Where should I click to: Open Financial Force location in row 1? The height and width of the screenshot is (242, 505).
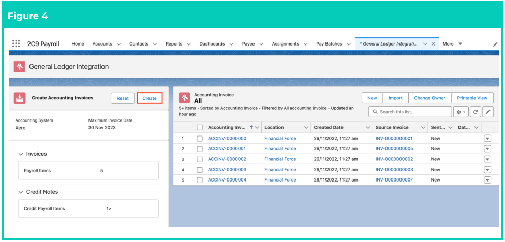pyautogui.click(x=280, y=139)
